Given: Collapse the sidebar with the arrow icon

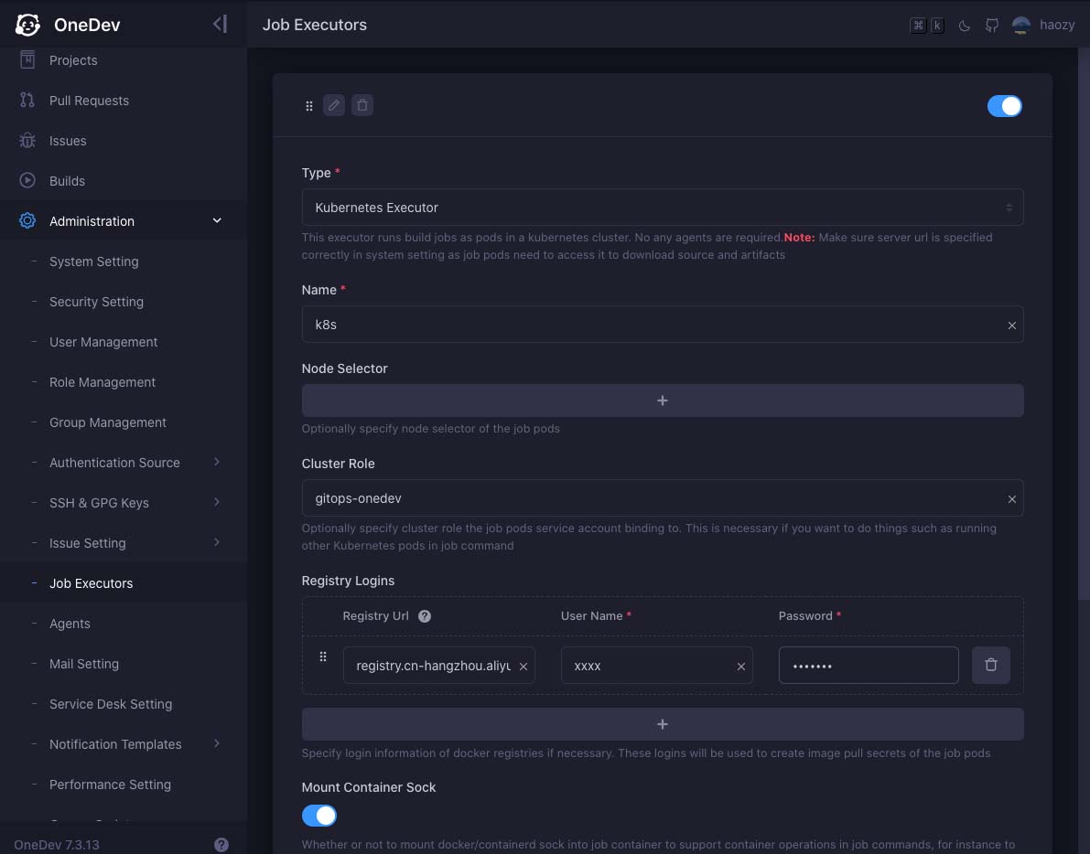Looking at the screenshot, I should coord(220,25).
